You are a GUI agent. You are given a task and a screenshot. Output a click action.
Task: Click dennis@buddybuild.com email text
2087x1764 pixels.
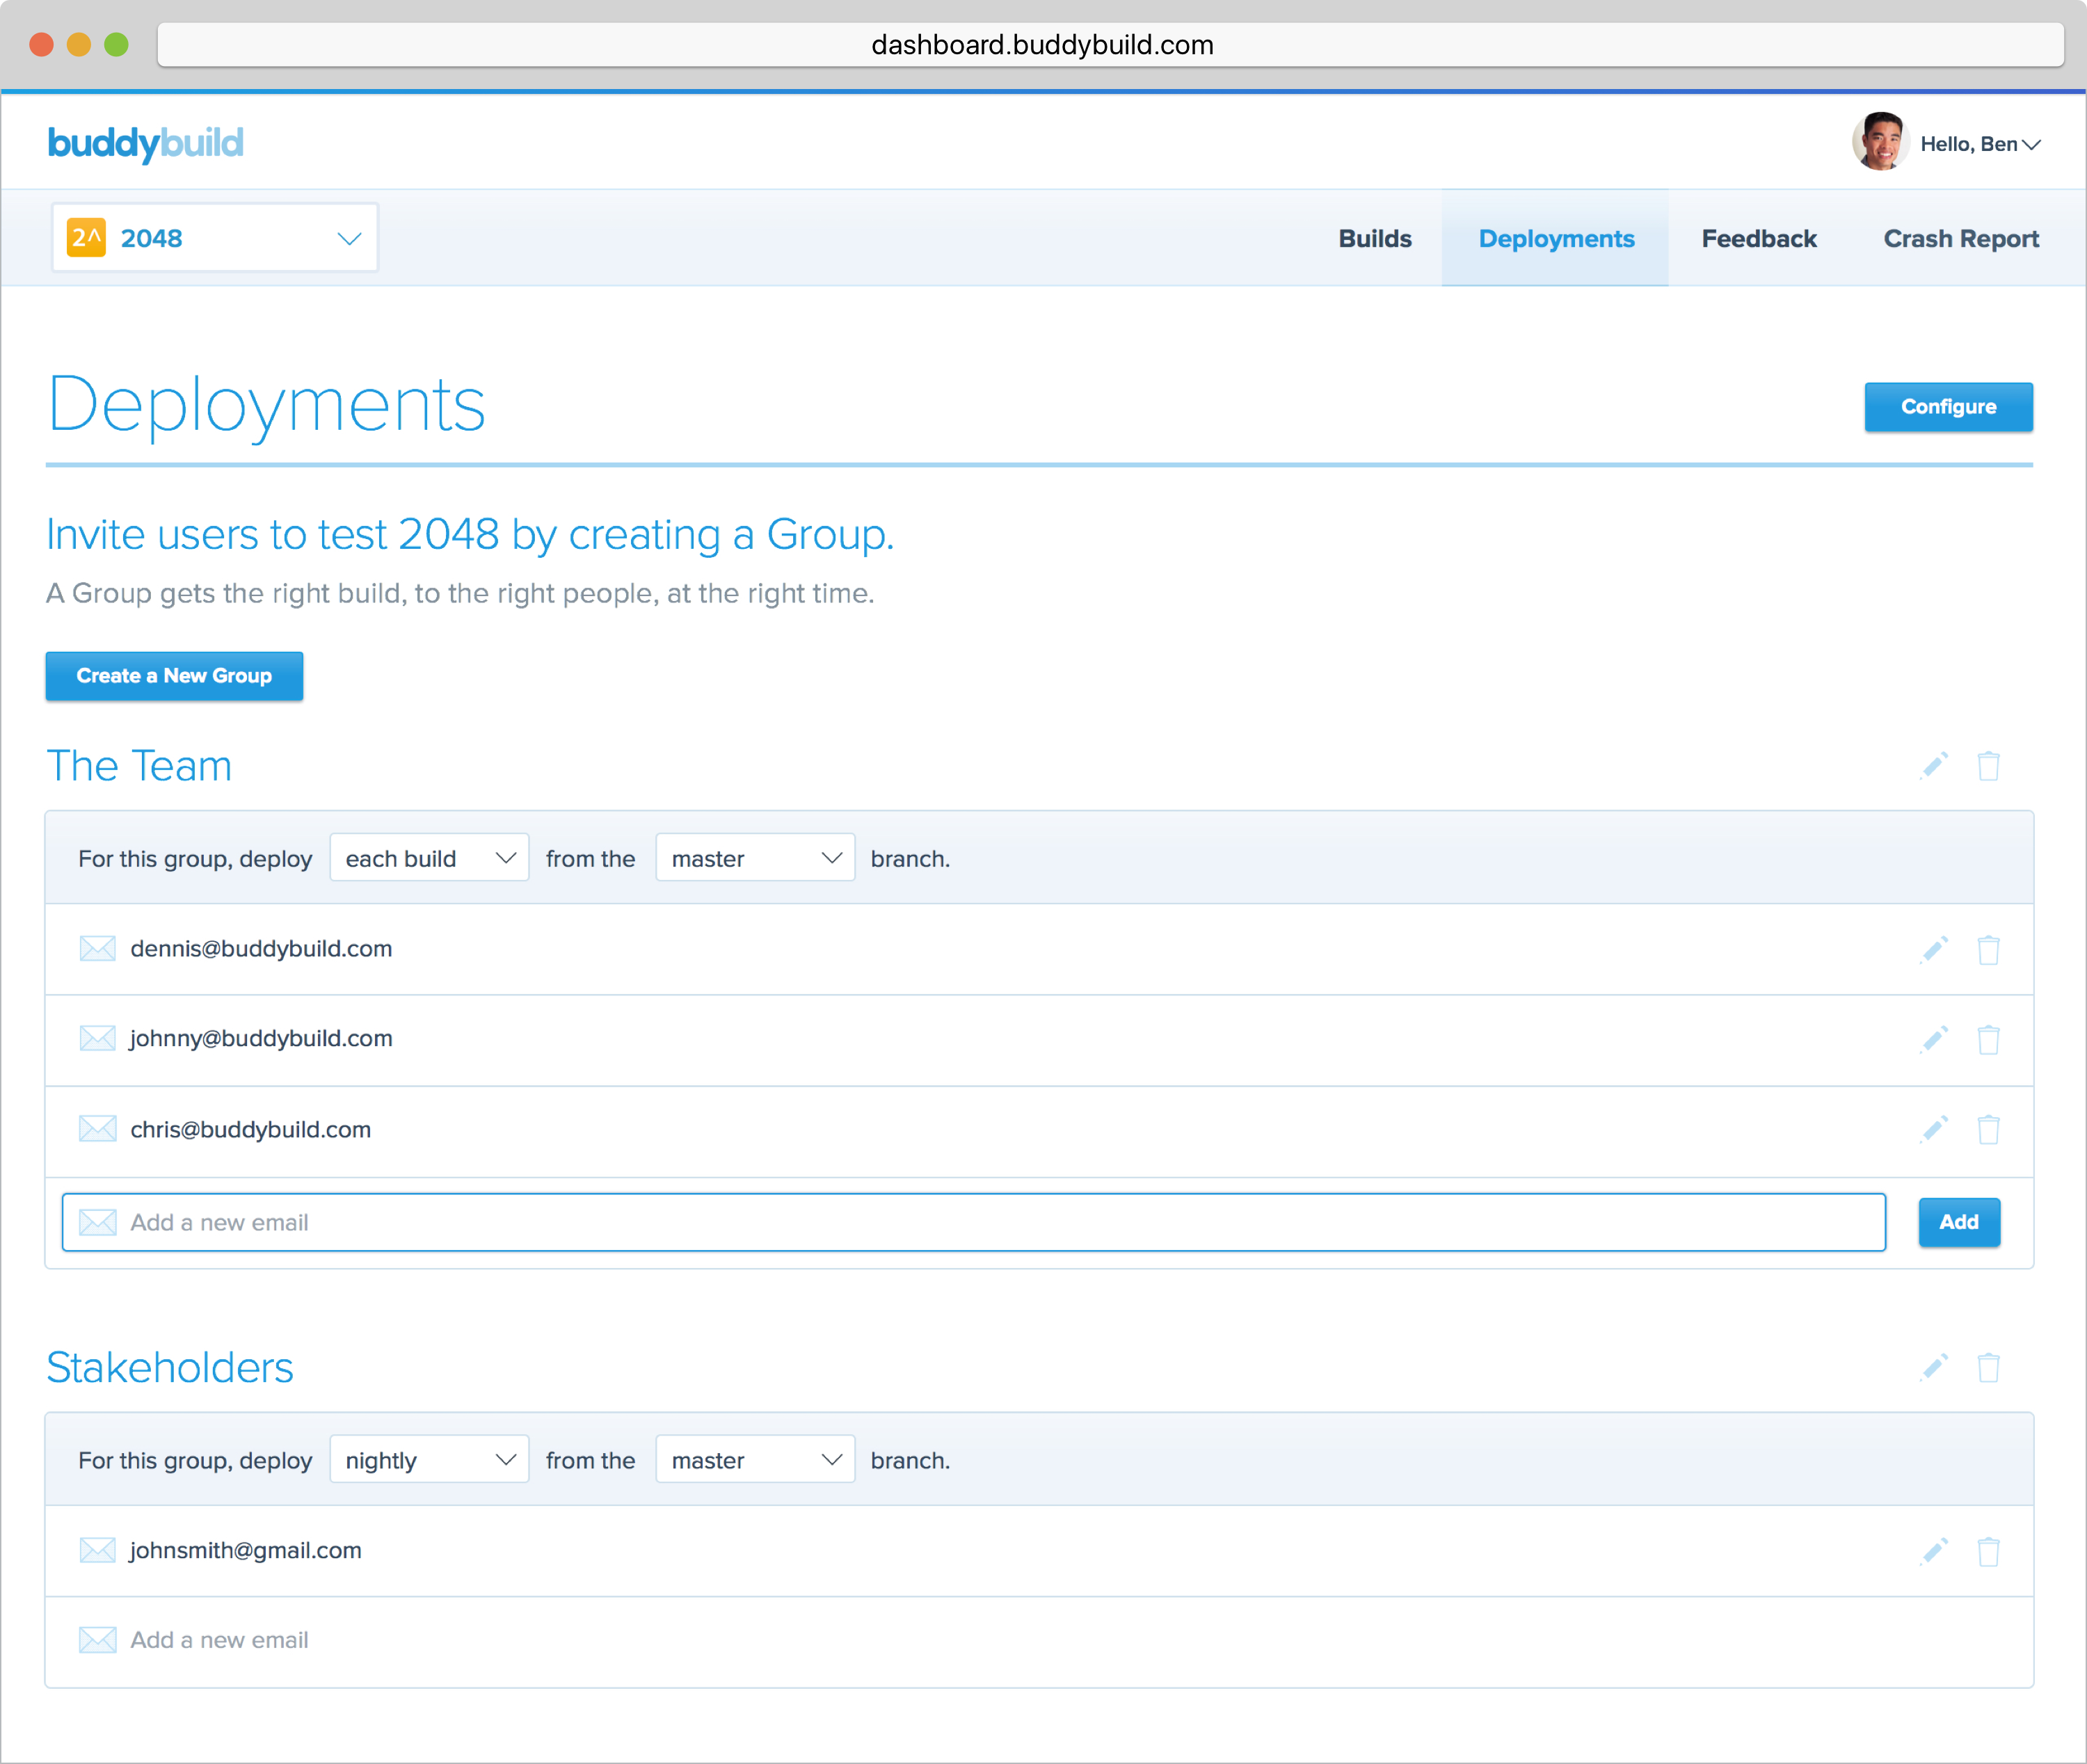point(261,948)
